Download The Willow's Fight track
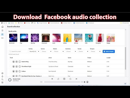The width and height of the screenshot is (130, 98). pyautogui.click(x=14, y=66)
